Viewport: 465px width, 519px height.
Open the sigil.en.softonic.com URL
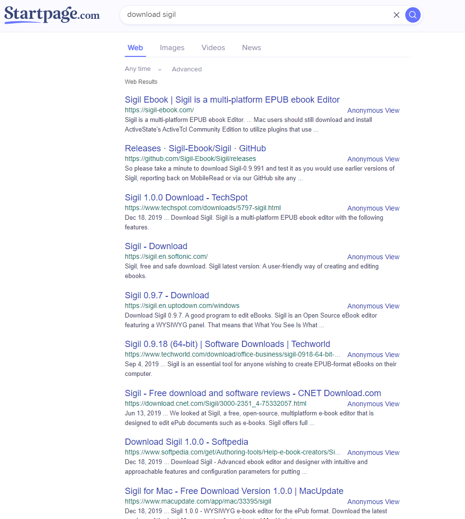(166, 256)
